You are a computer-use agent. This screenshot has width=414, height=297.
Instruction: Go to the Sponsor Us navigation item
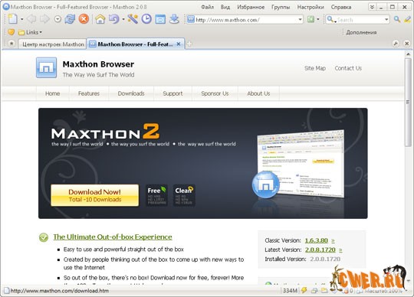[x=215, y=93]
